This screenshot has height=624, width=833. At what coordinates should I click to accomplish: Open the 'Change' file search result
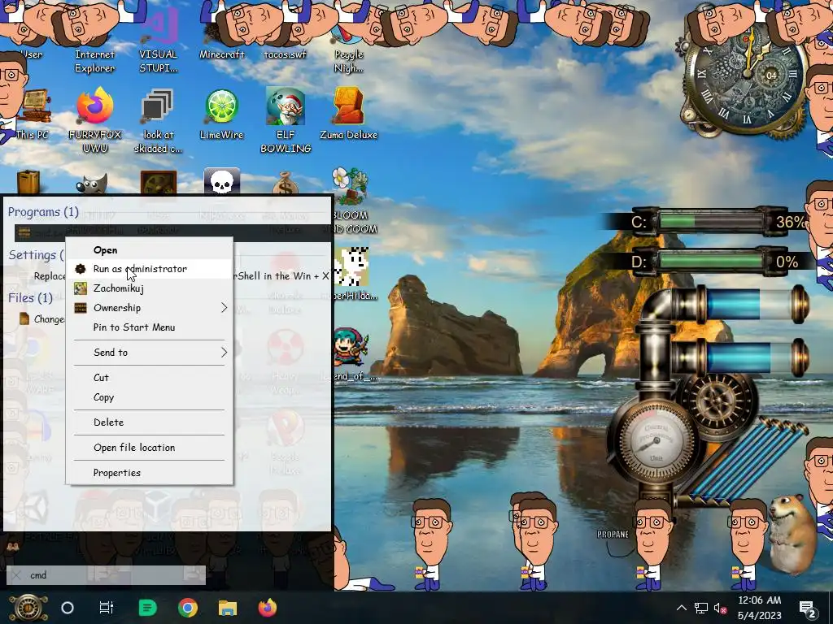(41, 318)
